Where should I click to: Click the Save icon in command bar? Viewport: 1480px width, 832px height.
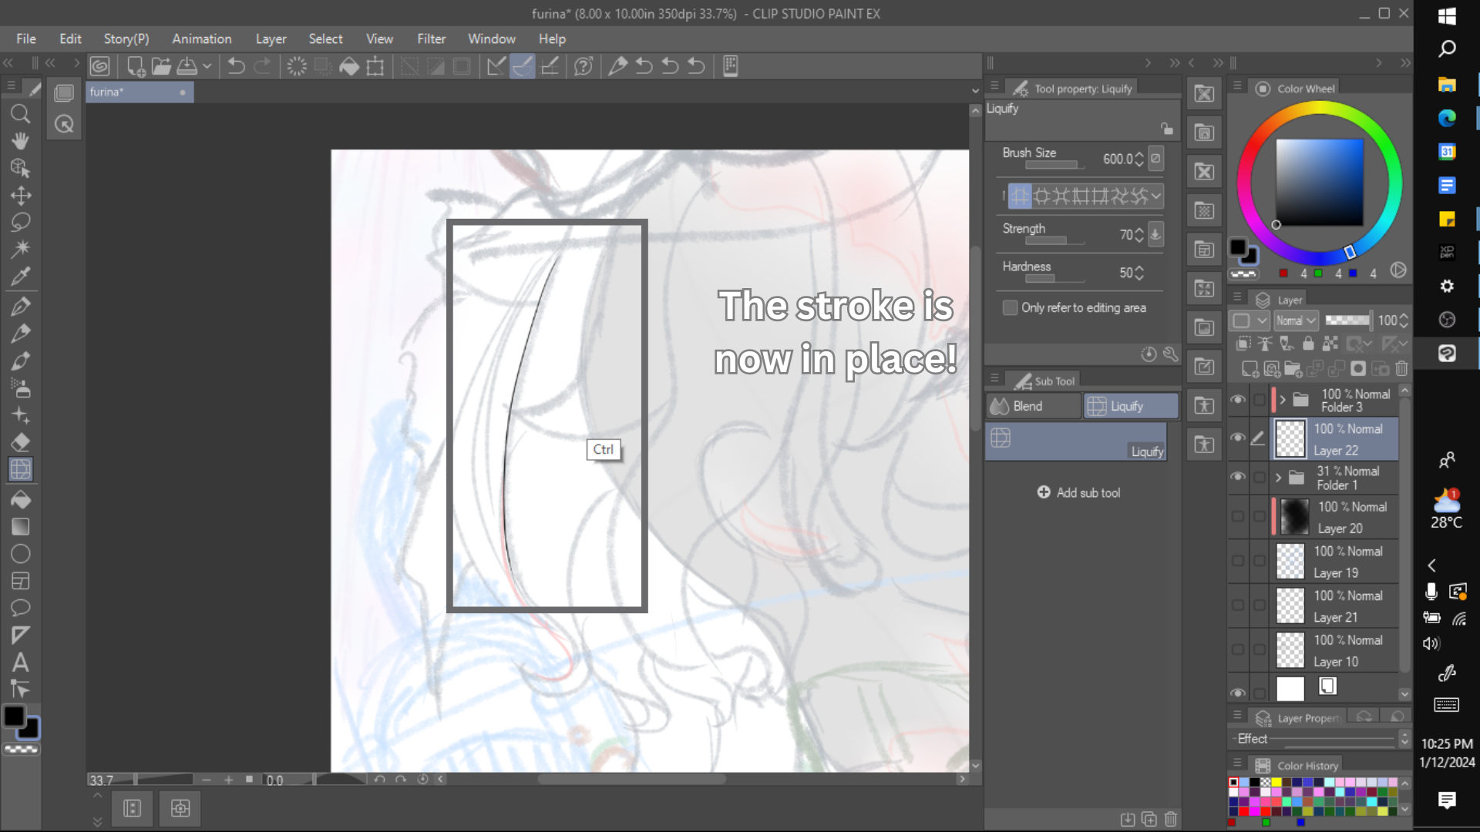point(187,67)
